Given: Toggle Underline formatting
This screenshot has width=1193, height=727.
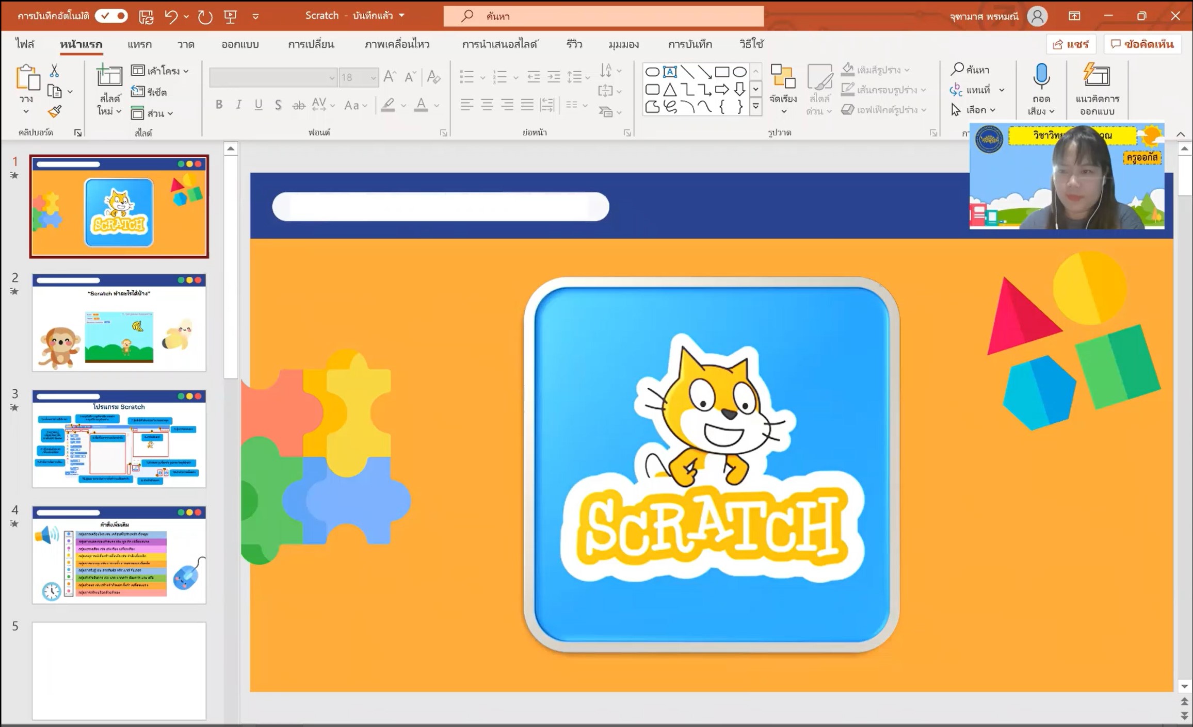Looking at the screenshot, I should pyautogui.click(x=258, y=105).
